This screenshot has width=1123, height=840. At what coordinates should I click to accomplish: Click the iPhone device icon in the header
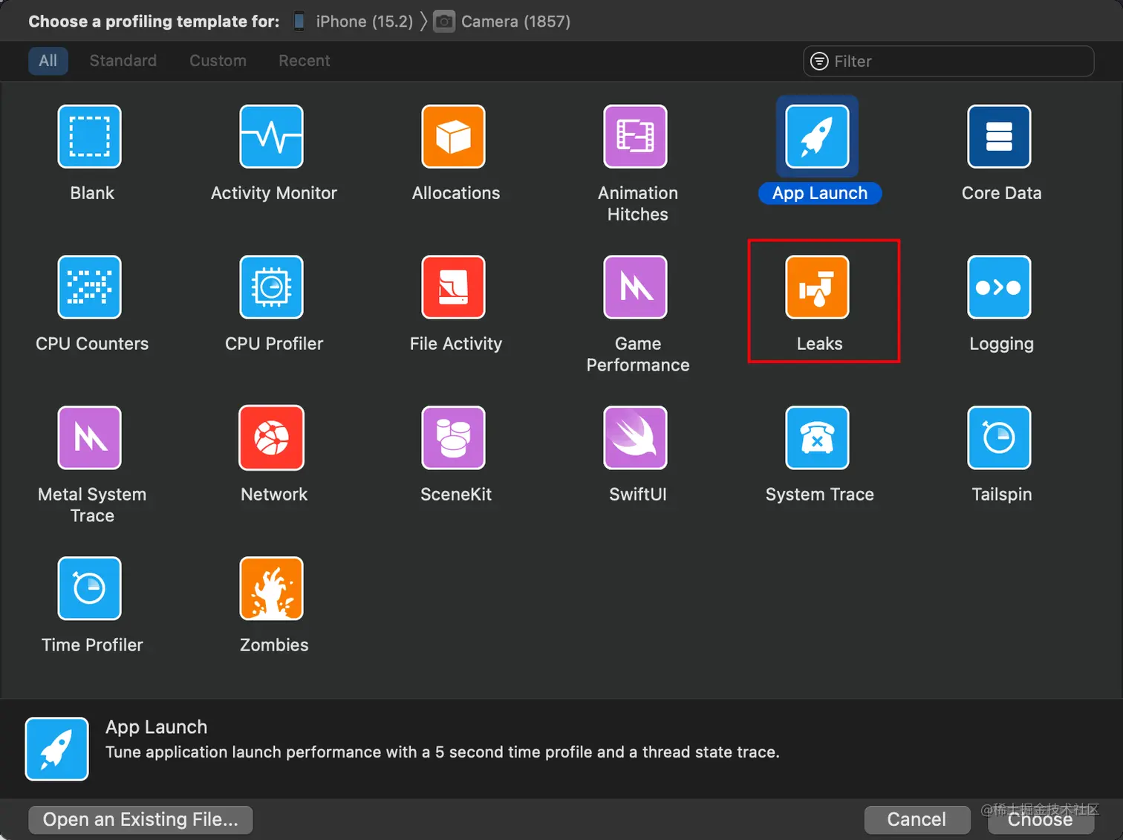pos(299,22)
